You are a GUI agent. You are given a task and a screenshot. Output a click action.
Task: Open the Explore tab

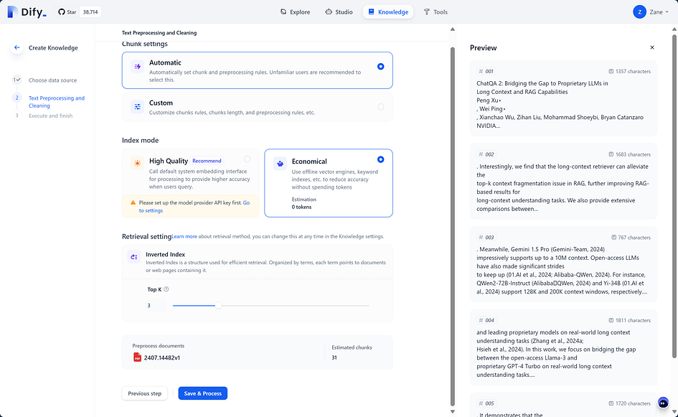coord(296,12)
